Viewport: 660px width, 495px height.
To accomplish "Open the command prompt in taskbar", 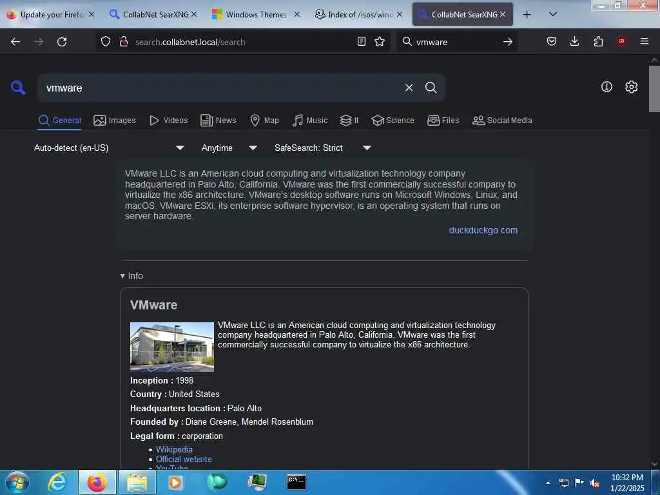I will (296, 482).
